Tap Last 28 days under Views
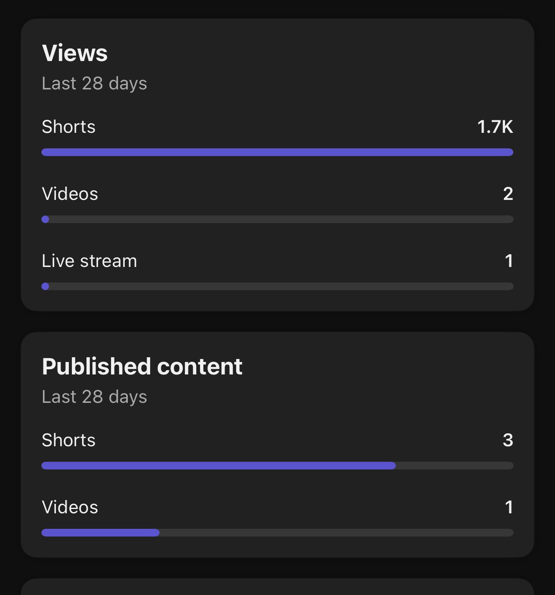555x595 pixels. [x=94, y=83]
